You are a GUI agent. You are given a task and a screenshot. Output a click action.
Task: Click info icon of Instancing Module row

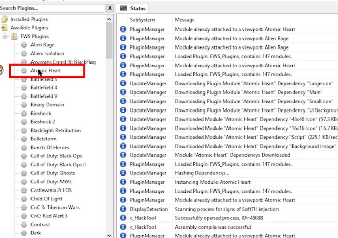[x=123, y=182]
